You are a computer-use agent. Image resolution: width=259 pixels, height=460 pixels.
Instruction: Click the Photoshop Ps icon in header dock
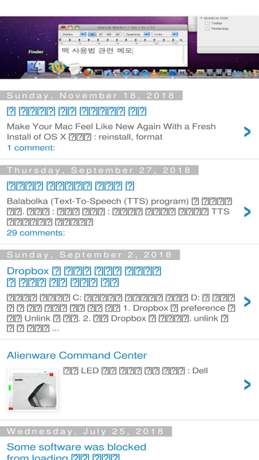[x=173, y=72]
